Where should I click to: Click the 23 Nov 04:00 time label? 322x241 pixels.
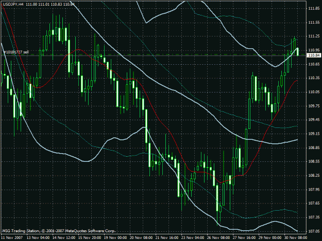(193, 237)
